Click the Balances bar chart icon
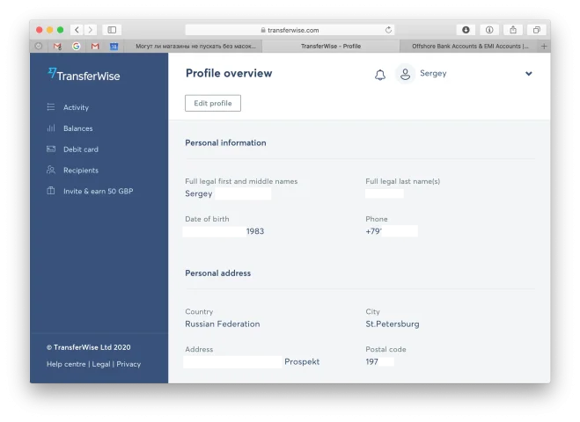The image size is (580, 422). (51, 127)
